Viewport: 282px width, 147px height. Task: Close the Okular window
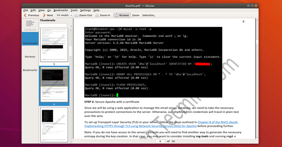click(256, 6)
